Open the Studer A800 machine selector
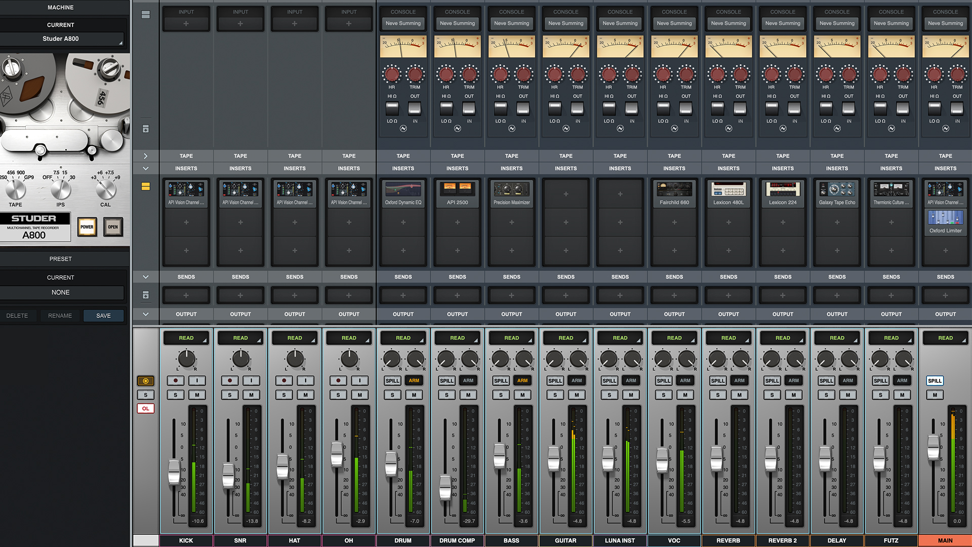 pyautogui.click(x=61, y=38)
